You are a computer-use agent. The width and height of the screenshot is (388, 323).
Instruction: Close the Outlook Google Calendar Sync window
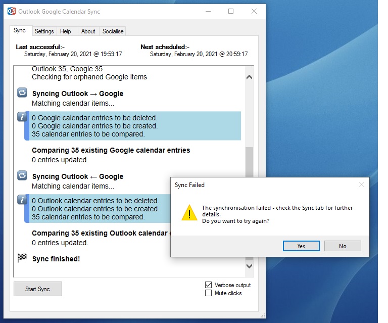point(254,12)
